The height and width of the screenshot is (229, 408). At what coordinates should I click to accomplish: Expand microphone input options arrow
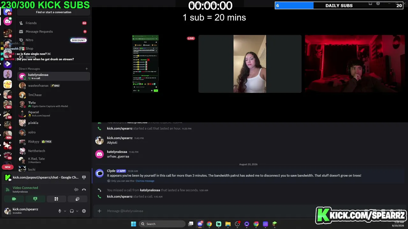(x=65, y=211)
